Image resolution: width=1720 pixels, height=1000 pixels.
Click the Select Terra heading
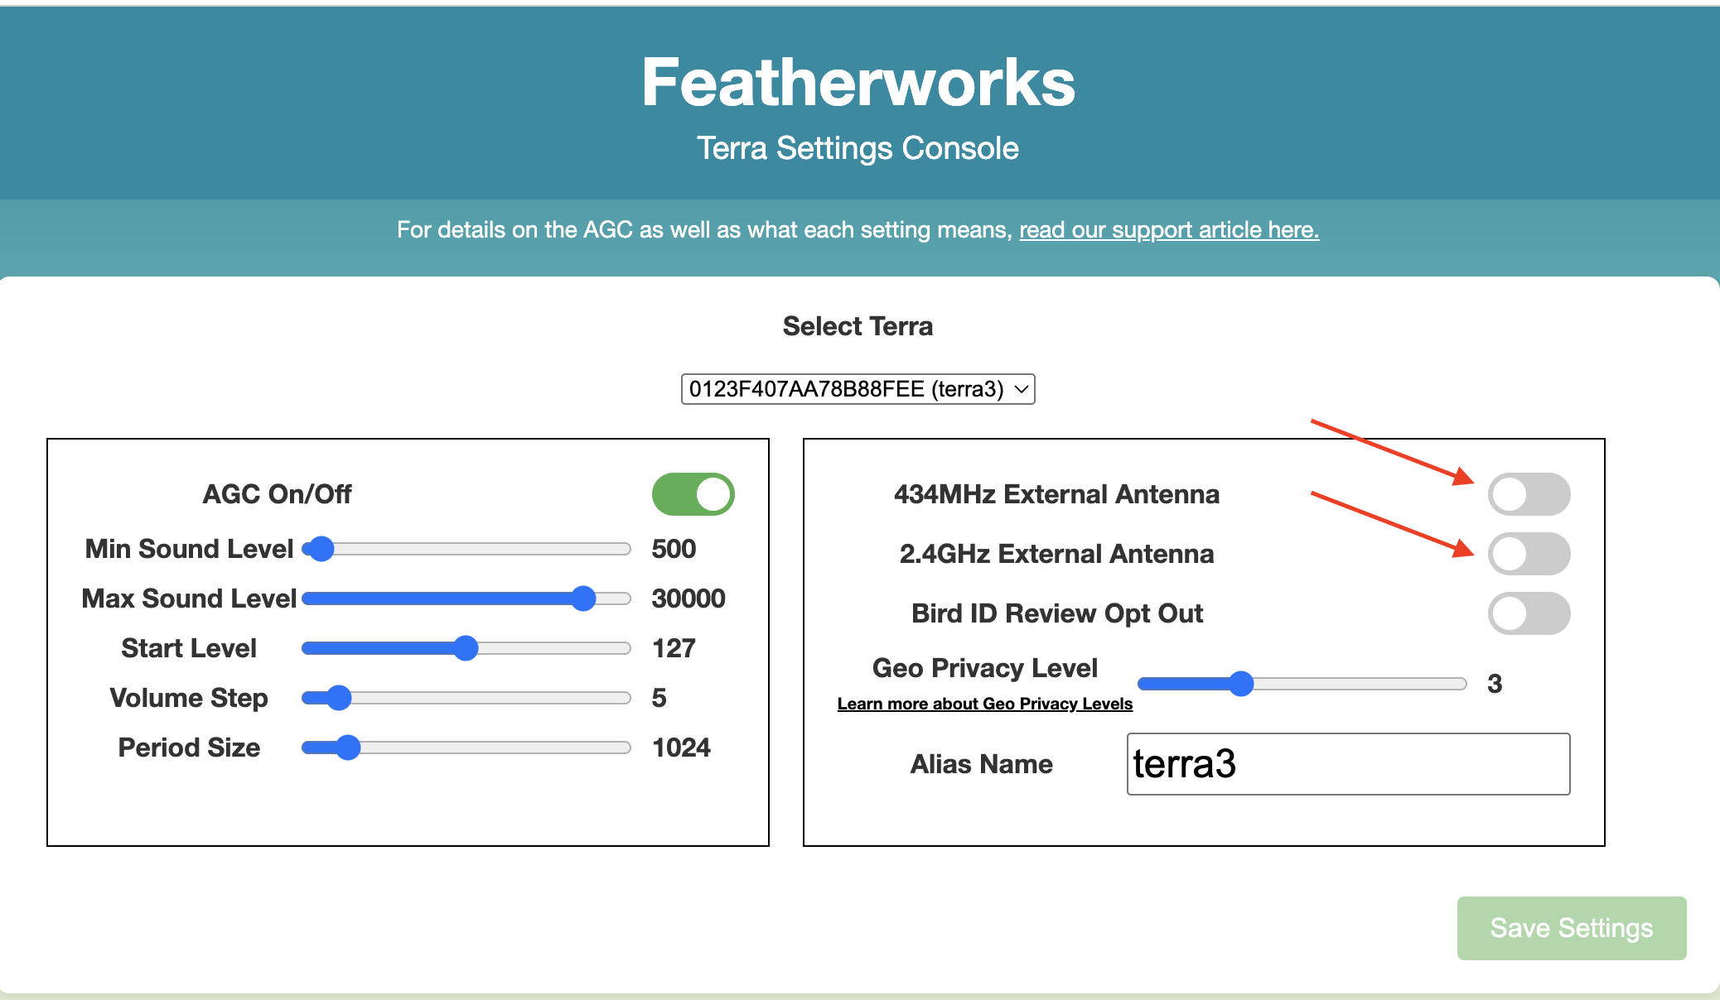tap(858, 326)
